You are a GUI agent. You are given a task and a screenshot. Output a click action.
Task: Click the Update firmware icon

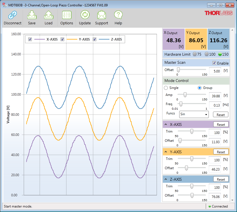pos(85,15)
